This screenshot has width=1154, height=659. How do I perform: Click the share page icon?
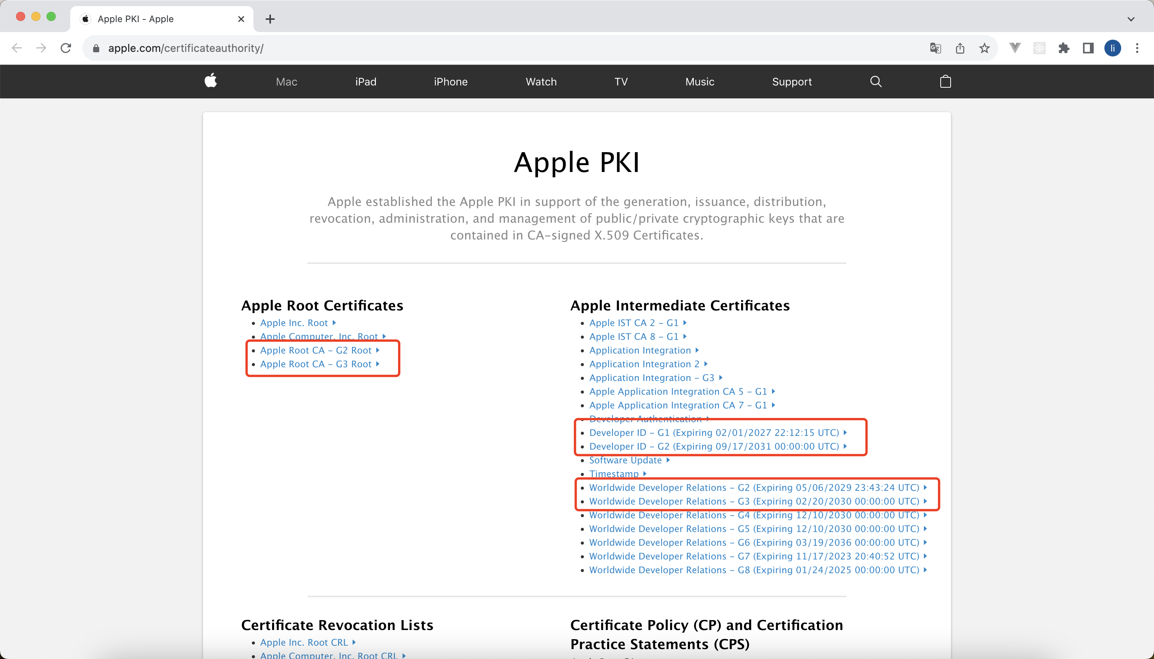click(960, 48)
